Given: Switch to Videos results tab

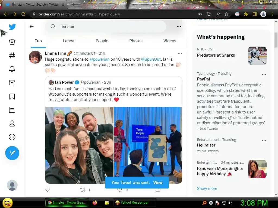Looking at the screenshot, I should [170, 41].
